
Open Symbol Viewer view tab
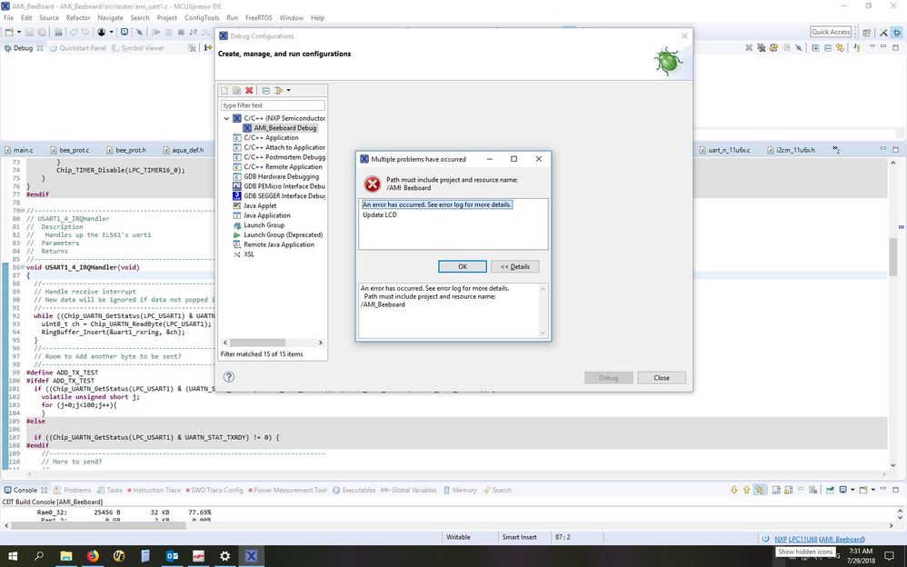point(137,48)
